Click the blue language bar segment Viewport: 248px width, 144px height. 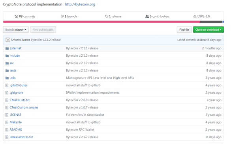click(223, 22)
